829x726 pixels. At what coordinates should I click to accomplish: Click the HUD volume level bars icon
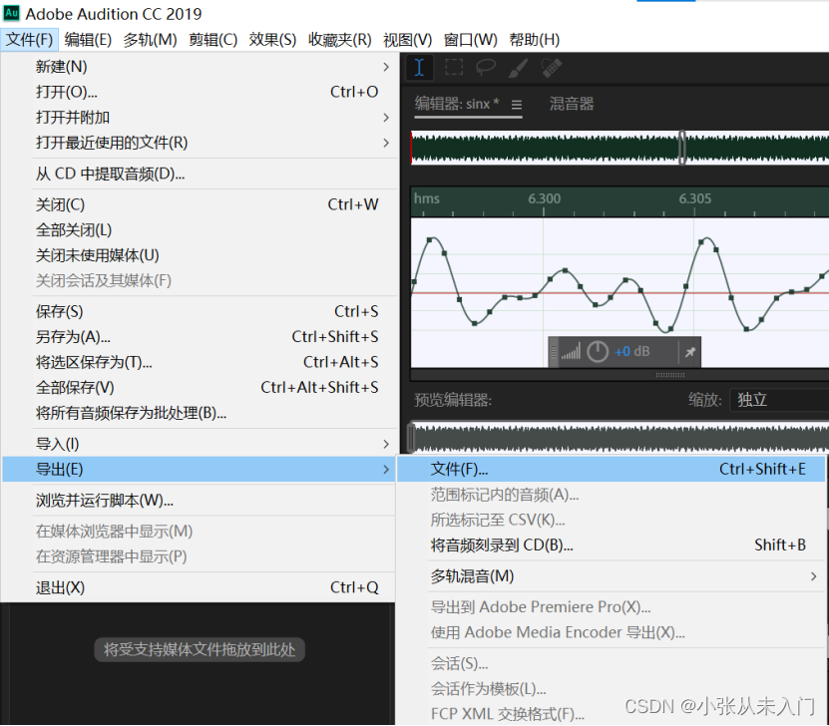(x=571, y=351)
